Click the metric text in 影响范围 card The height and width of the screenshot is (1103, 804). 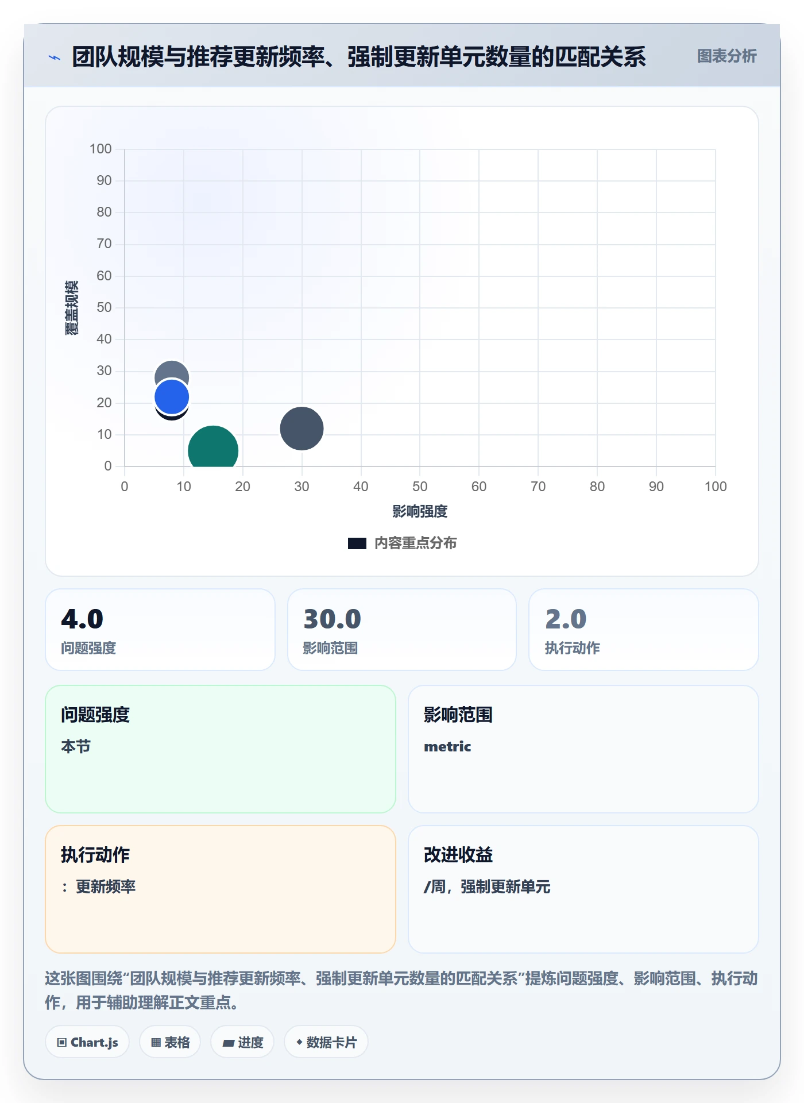(447, 747)
